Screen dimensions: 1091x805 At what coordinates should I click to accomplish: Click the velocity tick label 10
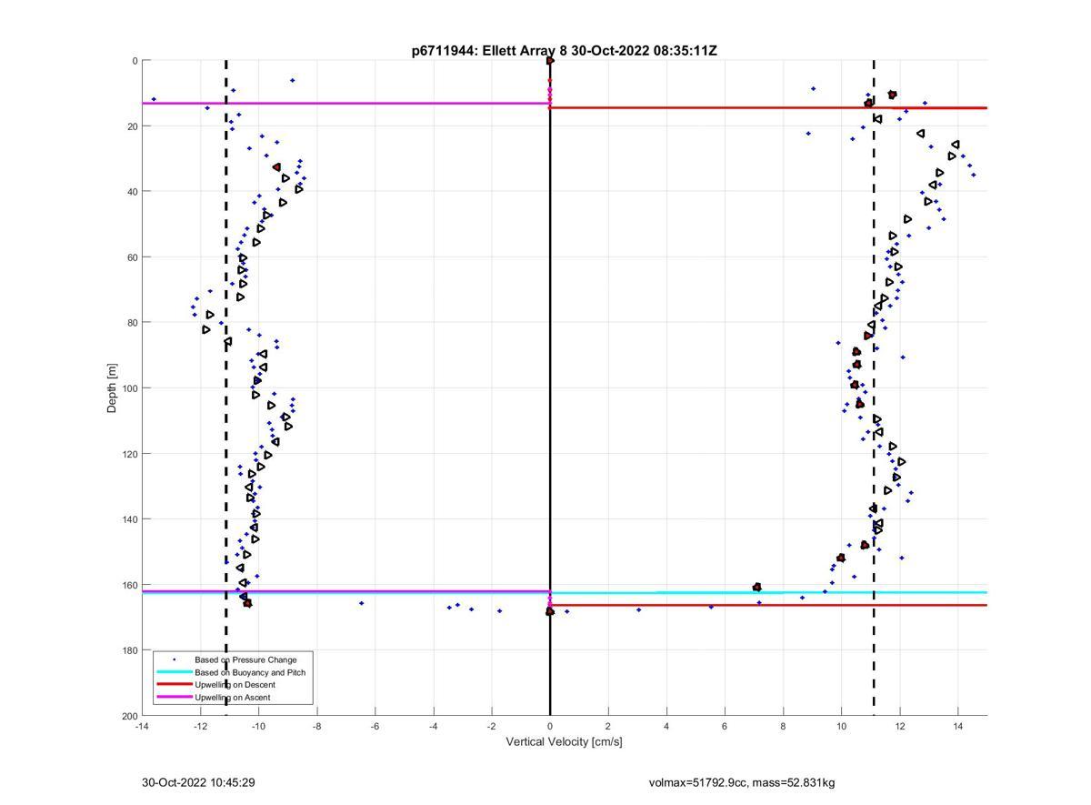point(841,726)
